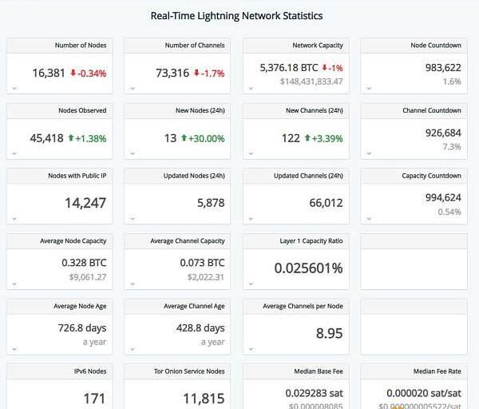Click the 0.328 BTC value

point(84,263)
